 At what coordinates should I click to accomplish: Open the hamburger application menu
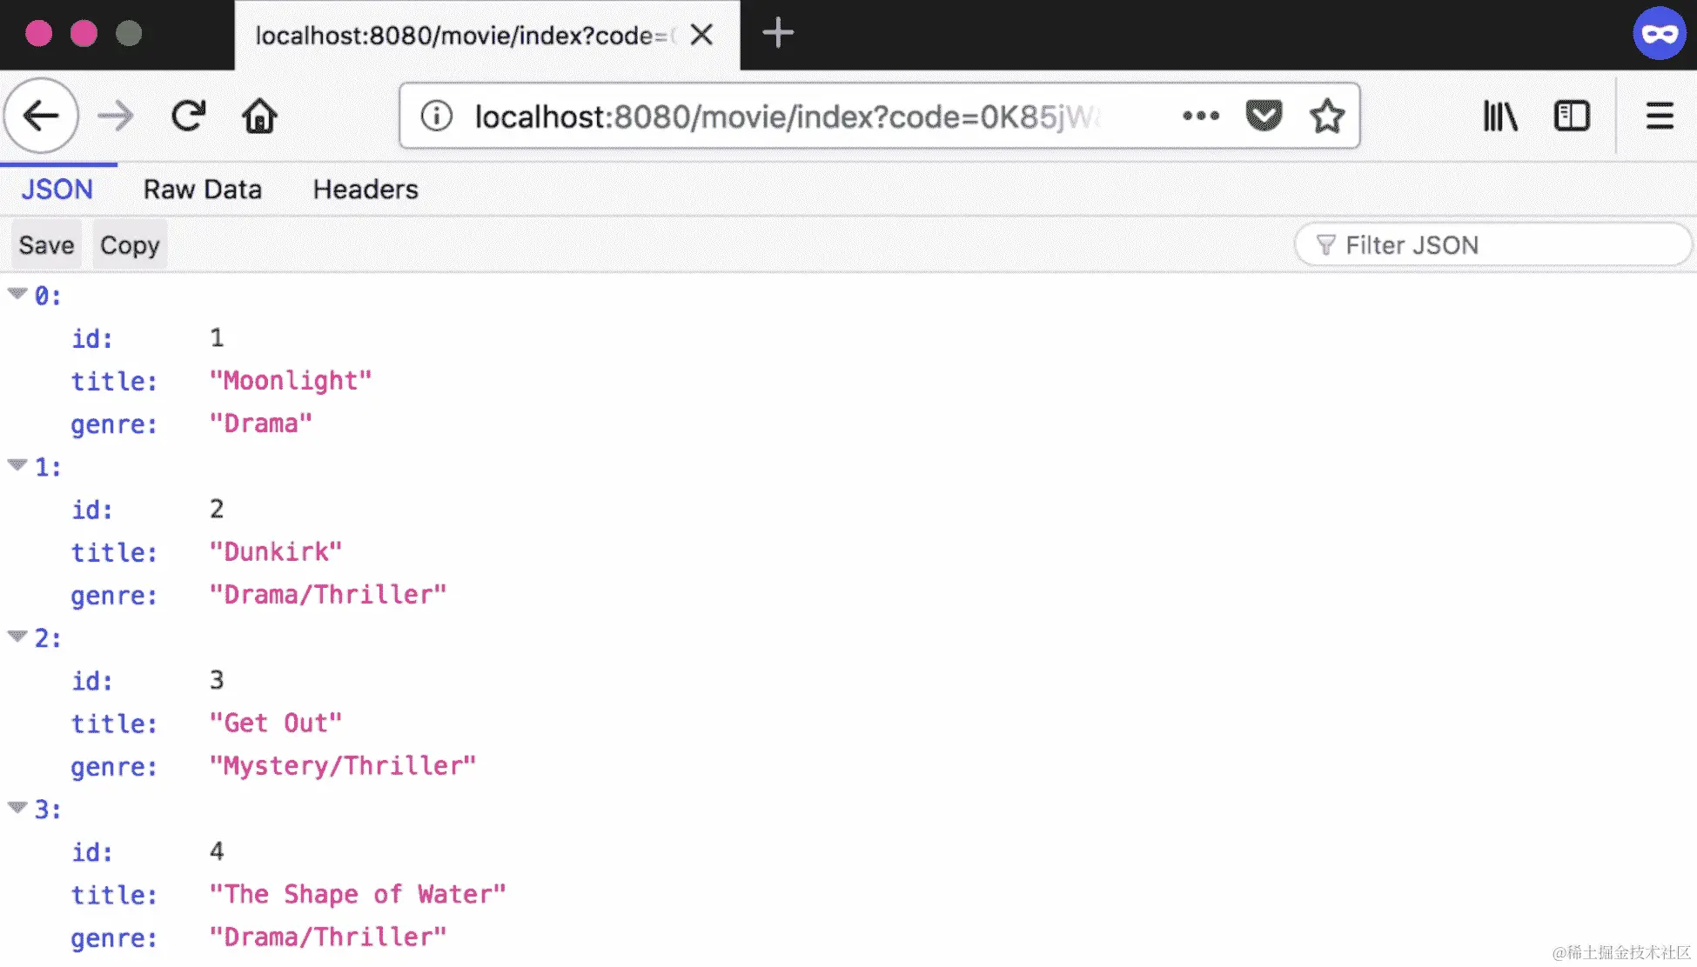click(1660, 116)
